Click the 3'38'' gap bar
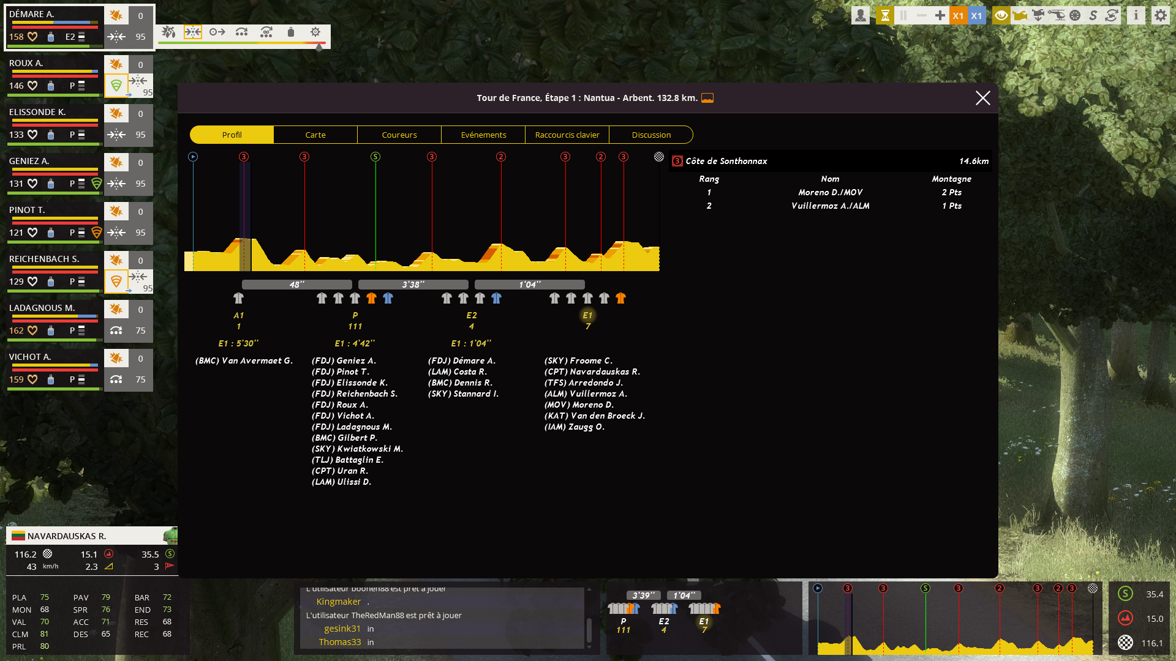 [x=413, y=285]
